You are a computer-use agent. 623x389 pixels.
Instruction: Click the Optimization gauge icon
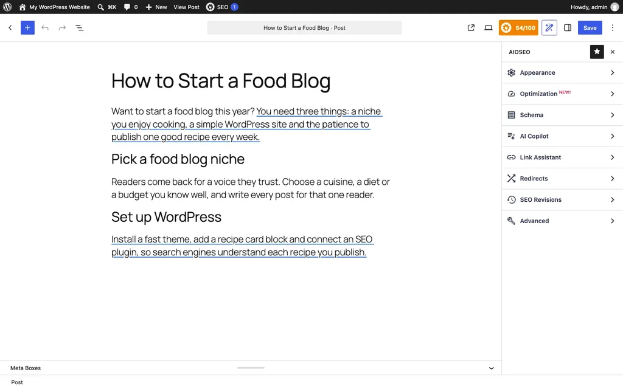511,94
